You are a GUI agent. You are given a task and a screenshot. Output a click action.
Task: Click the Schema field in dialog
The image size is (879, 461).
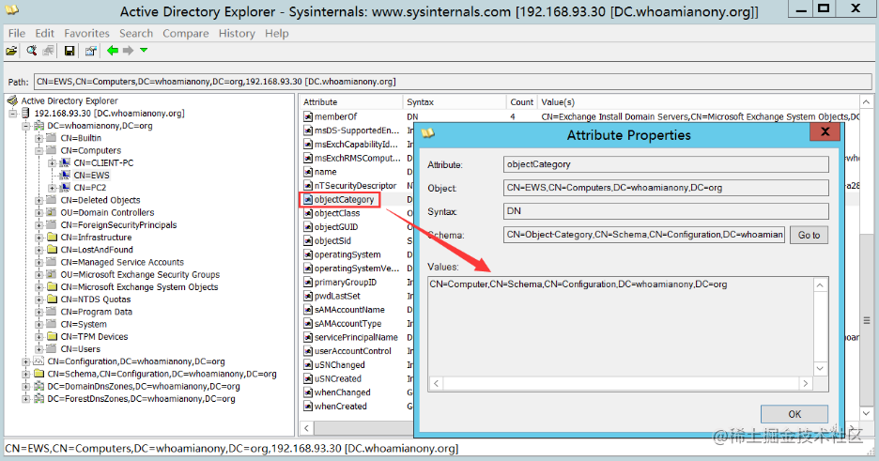point(643,235)
